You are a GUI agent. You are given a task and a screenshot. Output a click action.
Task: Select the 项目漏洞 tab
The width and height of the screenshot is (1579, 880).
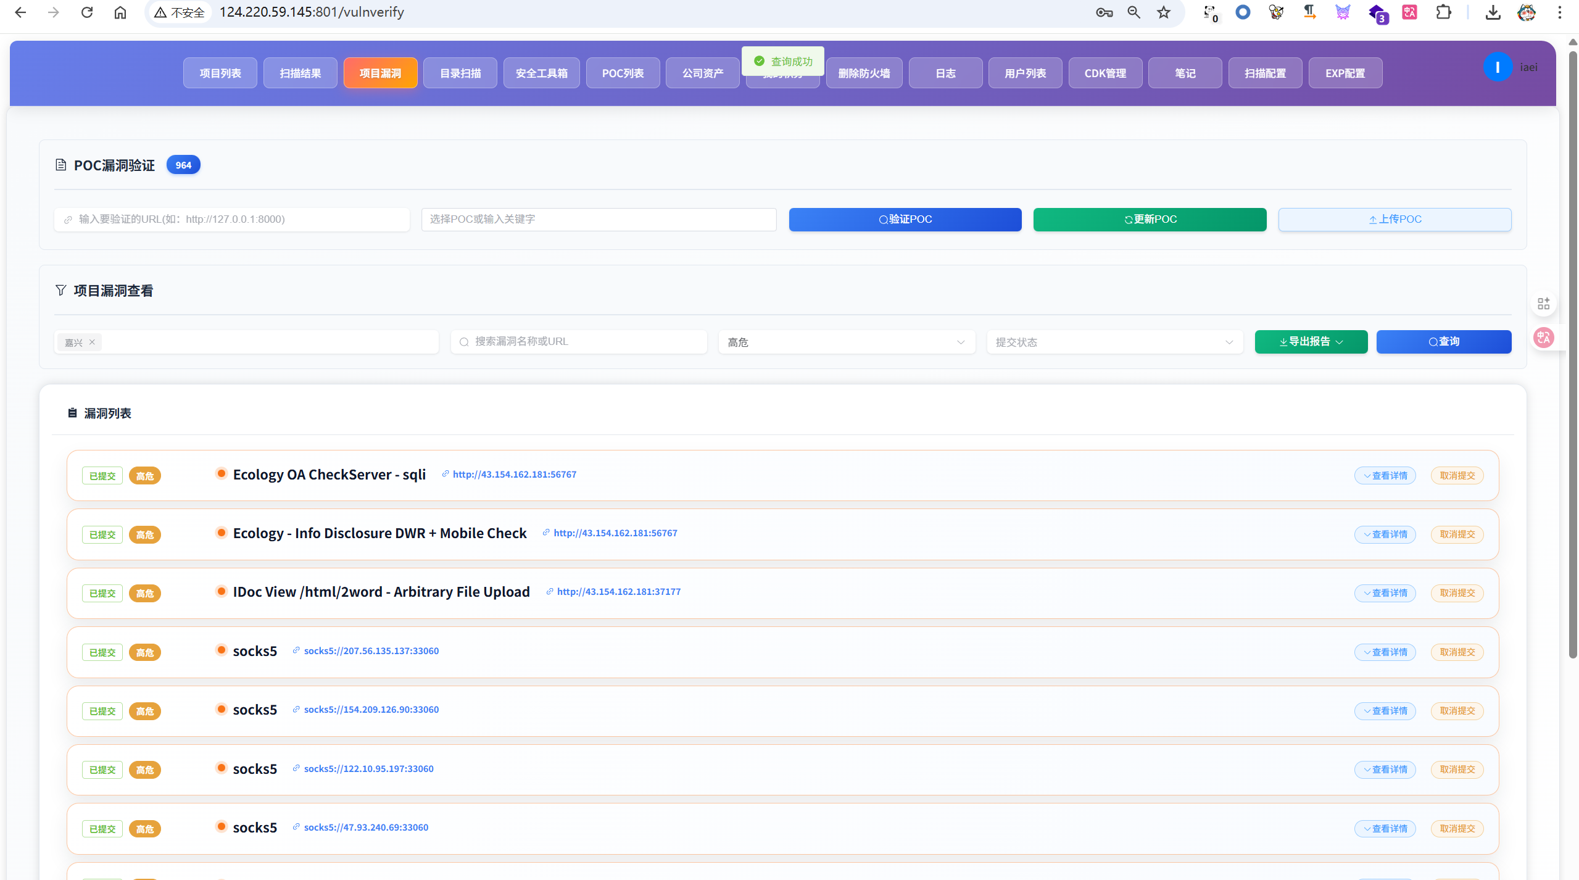click(381, 73)
